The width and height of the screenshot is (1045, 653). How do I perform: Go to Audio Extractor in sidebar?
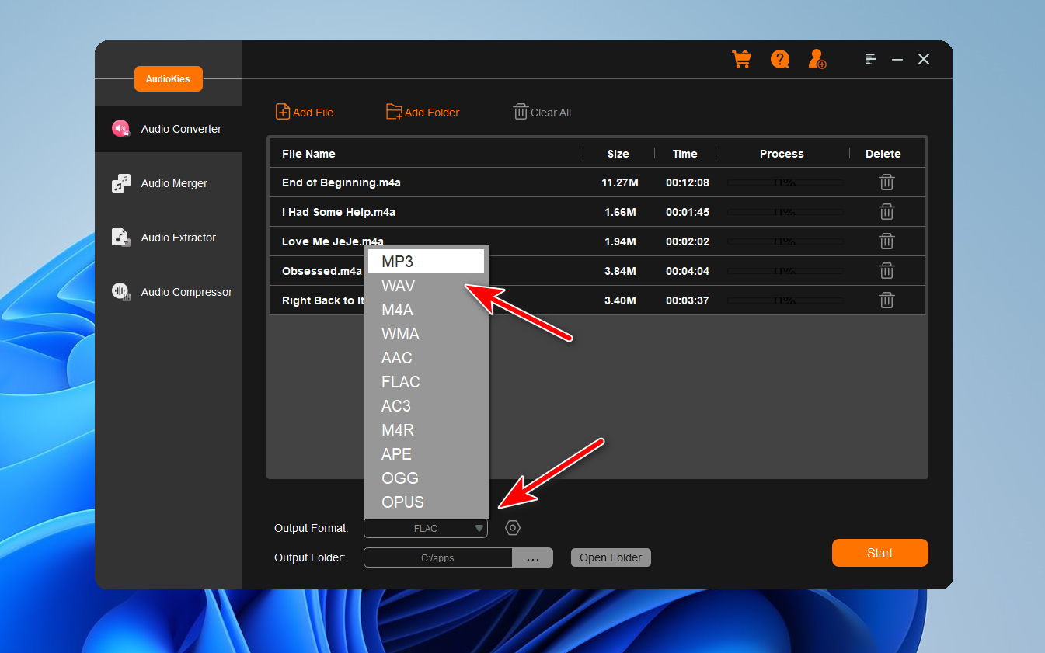point(178,238)
